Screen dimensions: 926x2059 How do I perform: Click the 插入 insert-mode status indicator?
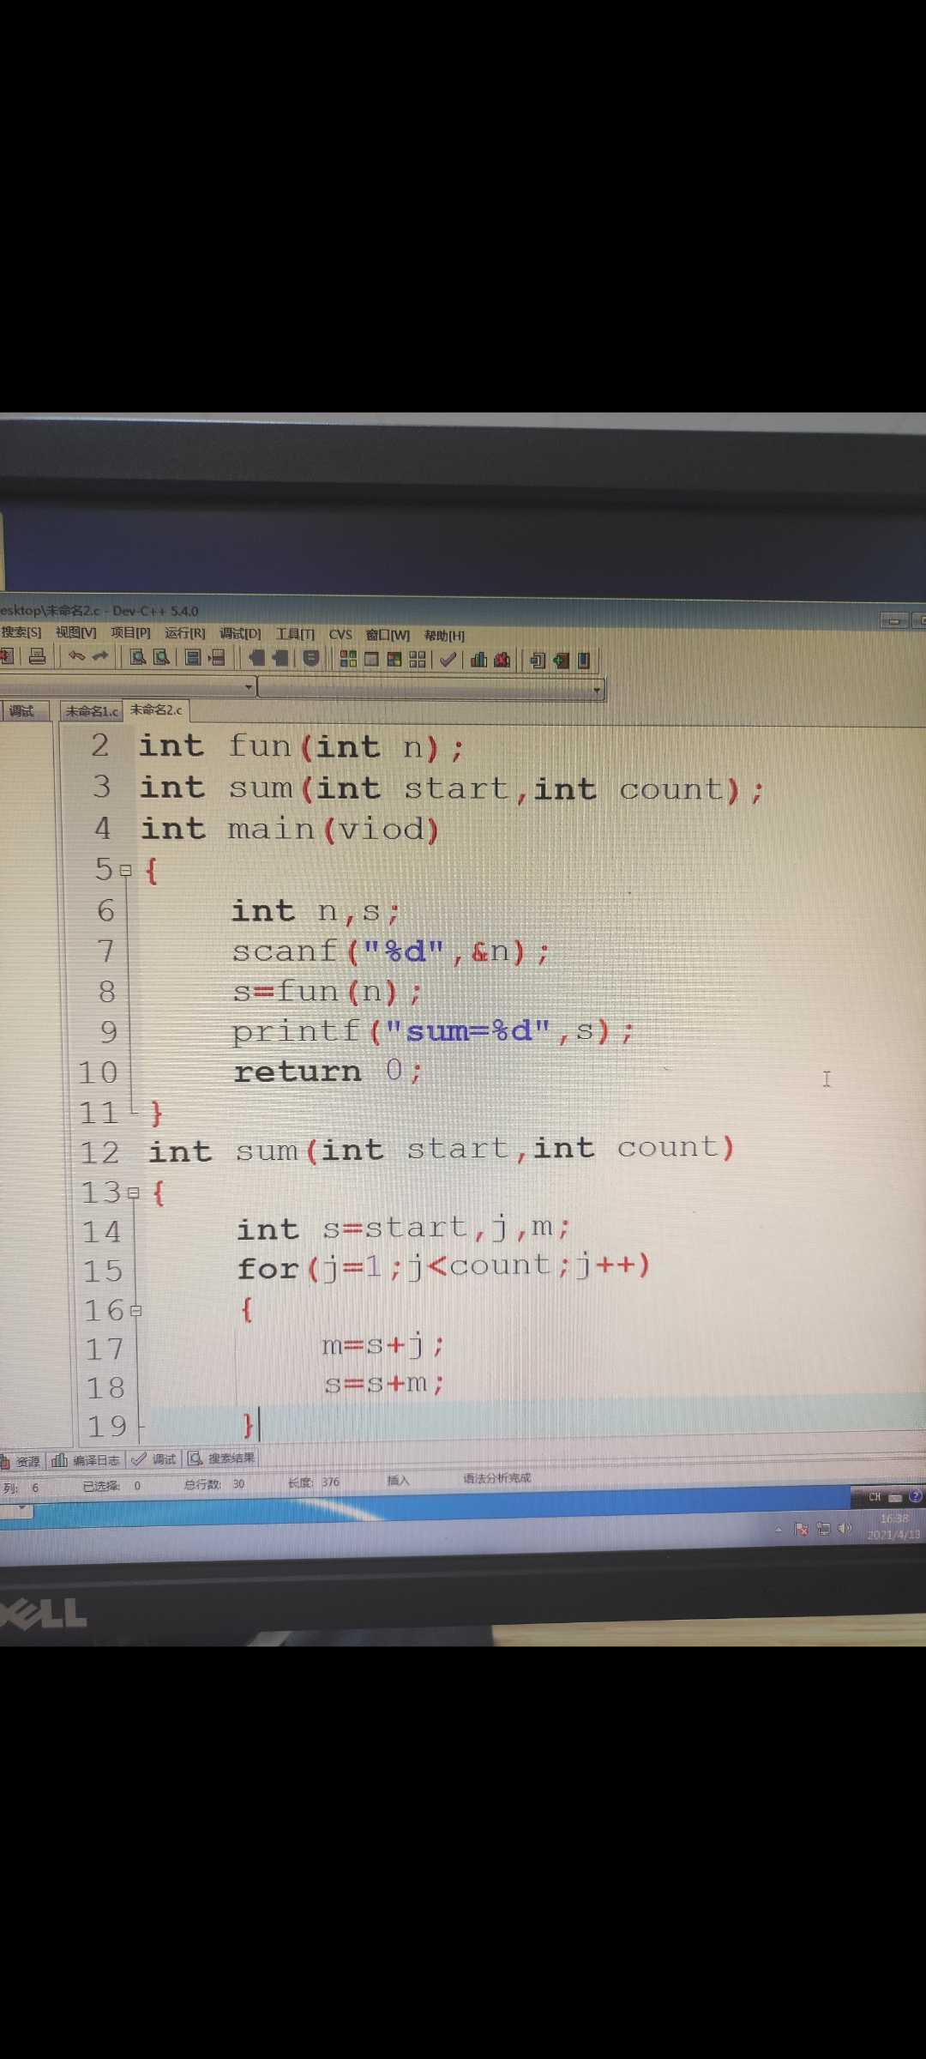[399, 1481]
